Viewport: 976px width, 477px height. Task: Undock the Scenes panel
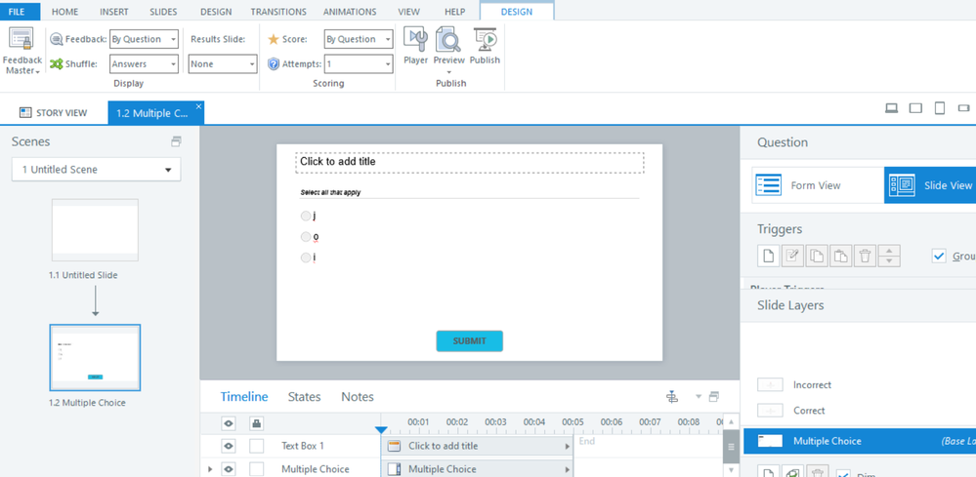176,141
